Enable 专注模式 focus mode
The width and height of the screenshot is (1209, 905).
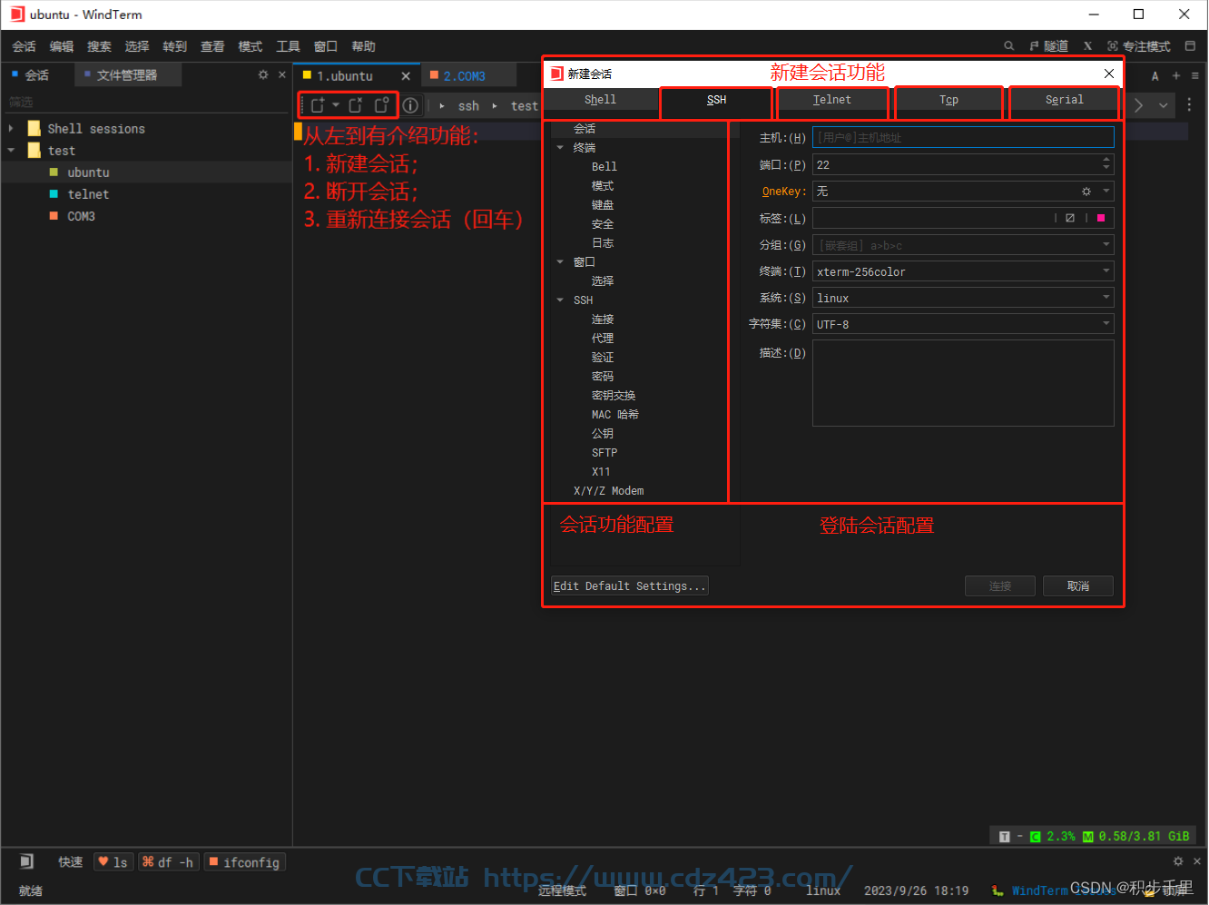1139,45
